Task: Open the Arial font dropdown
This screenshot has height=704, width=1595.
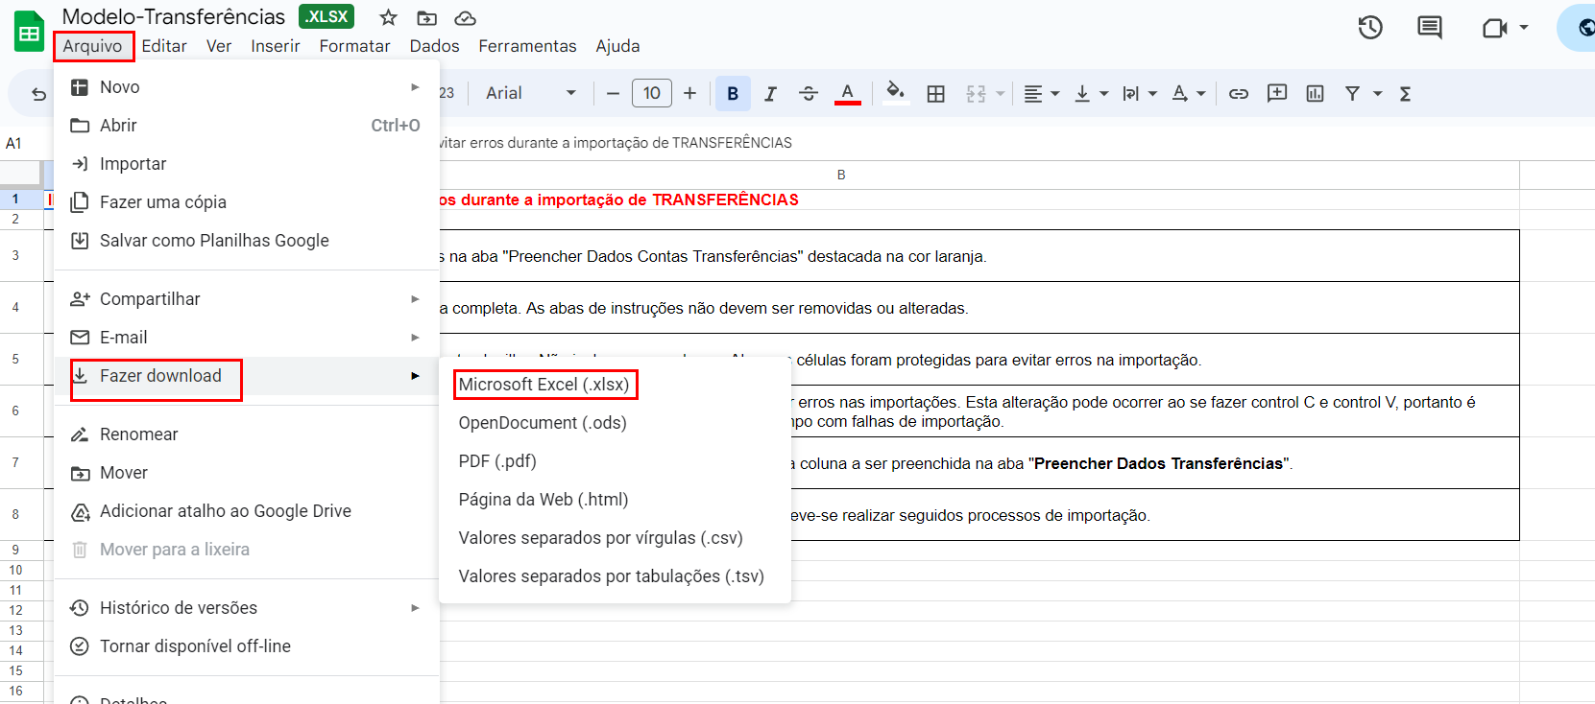Action: coord(530,93)
